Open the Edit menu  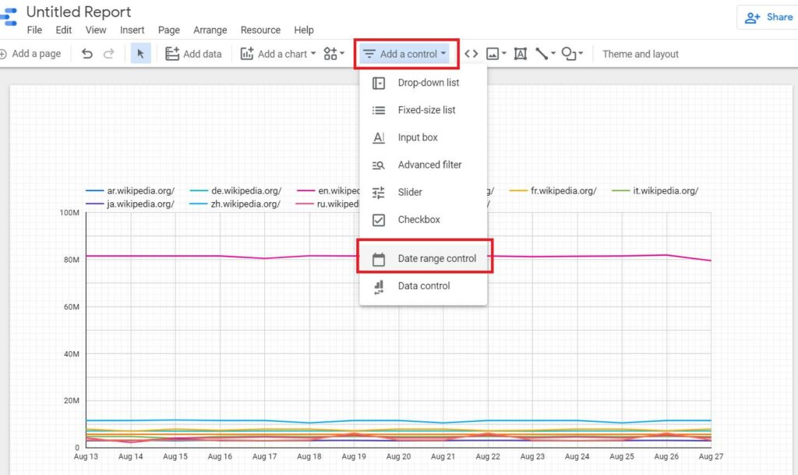coord(64,30)
